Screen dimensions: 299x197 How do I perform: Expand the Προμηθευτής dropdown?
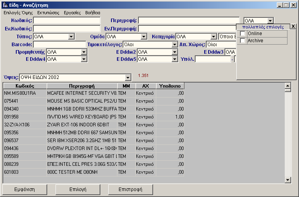(84, 52)
